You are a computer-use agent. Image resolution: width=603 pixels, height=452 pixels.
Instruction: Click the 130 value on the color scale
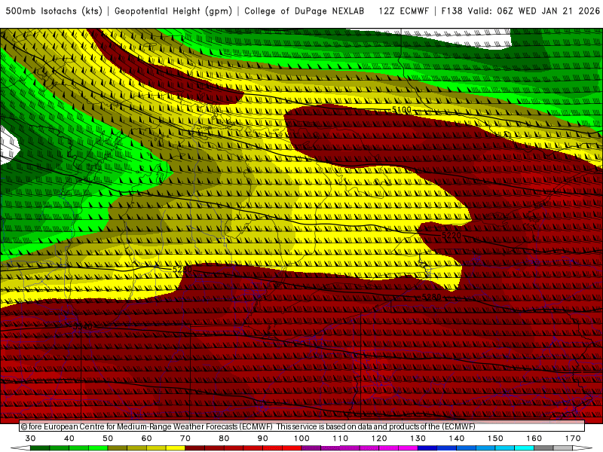[418, 438]
